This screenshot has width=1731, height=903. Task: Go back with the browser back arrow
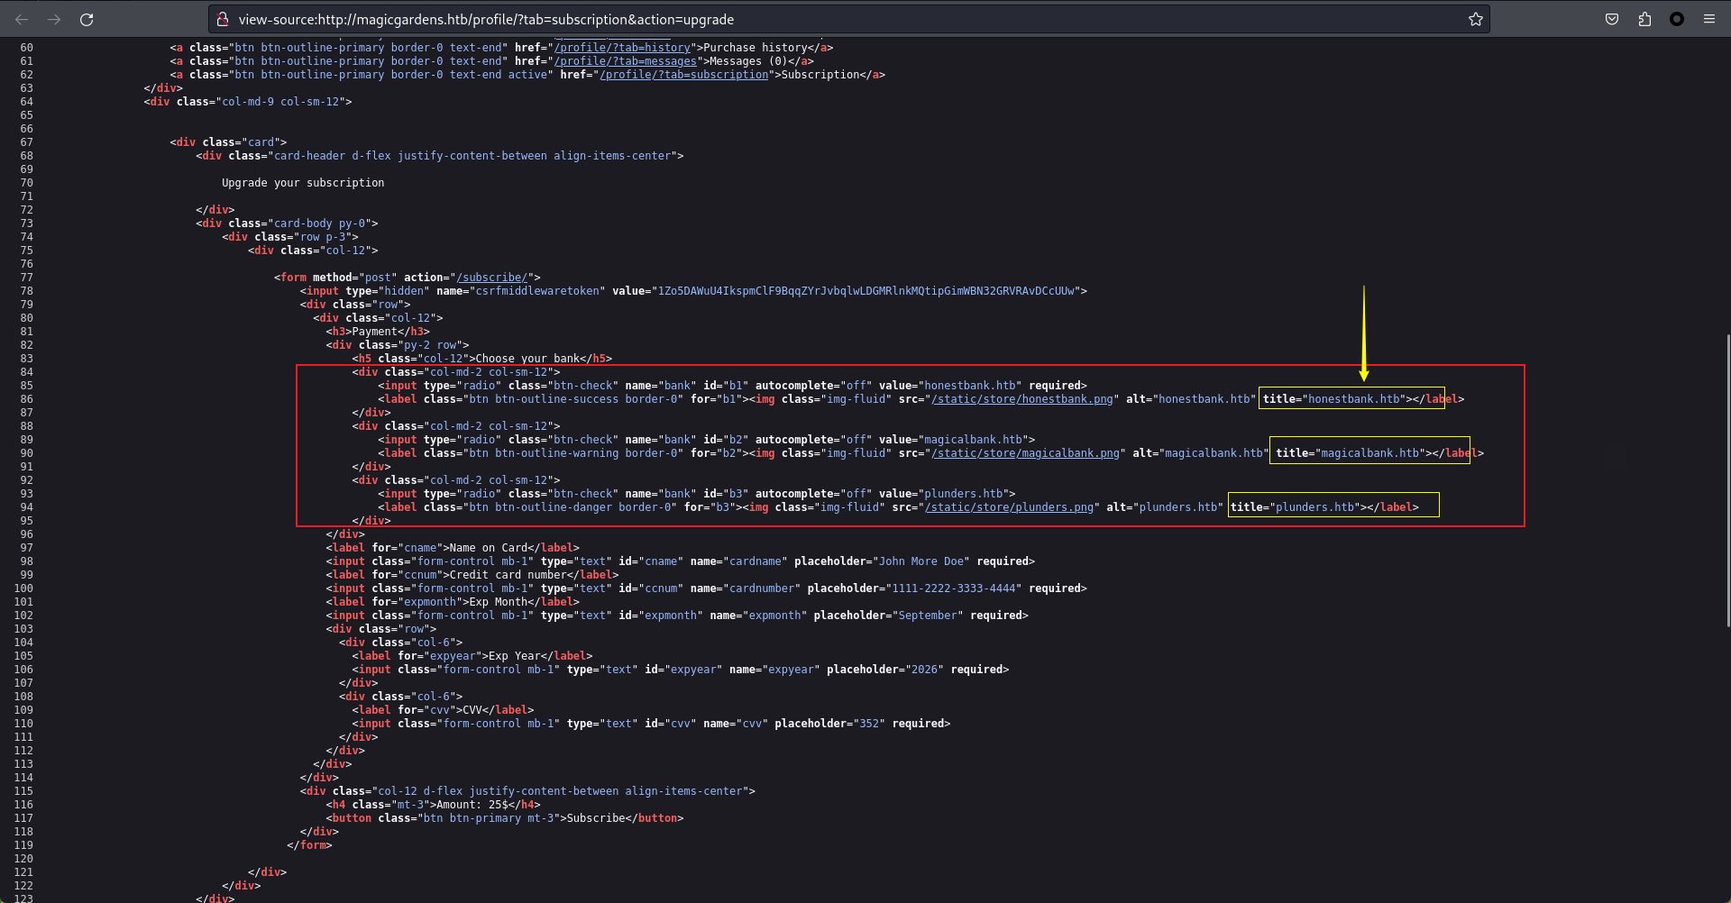(x=22, y=19)
